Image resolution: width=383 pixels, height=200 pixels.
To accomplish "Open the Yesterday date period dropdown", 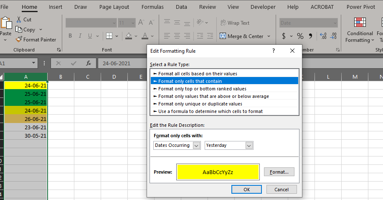I will coord(229,146).
